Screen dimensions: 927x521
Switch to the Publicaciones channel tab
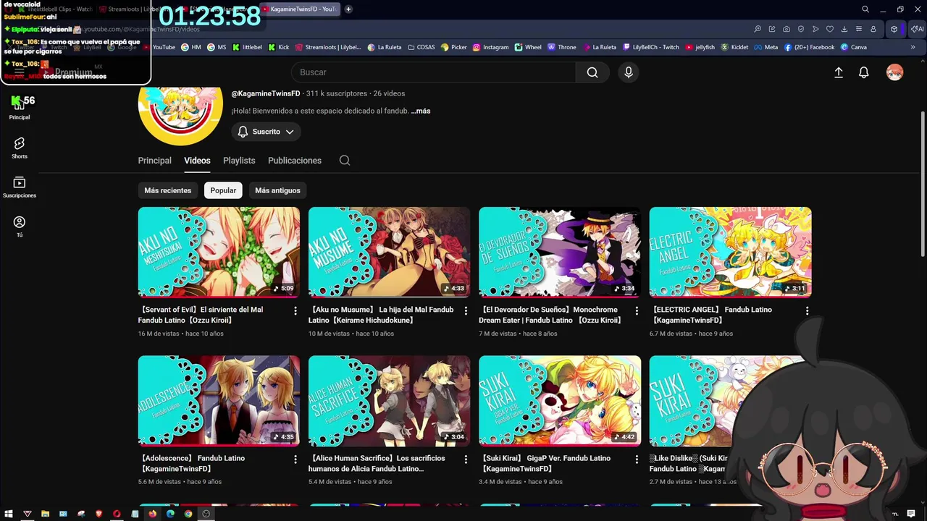coord(295,161)
